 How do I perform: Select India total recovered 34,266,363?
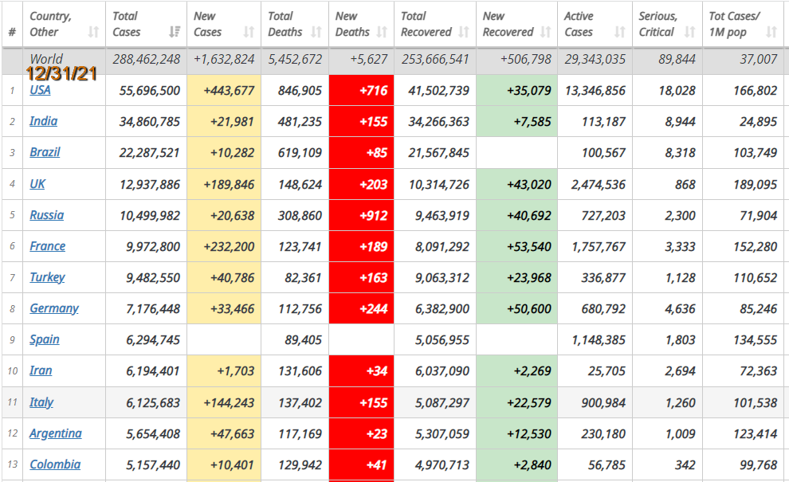pyautogui.click(x=439, y=122)
